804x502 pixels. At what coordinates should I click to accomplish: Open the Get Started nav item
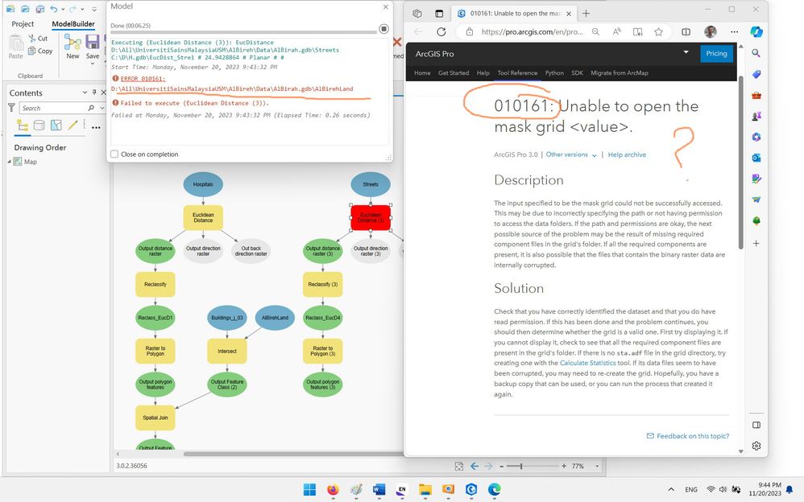pos(454,72)
